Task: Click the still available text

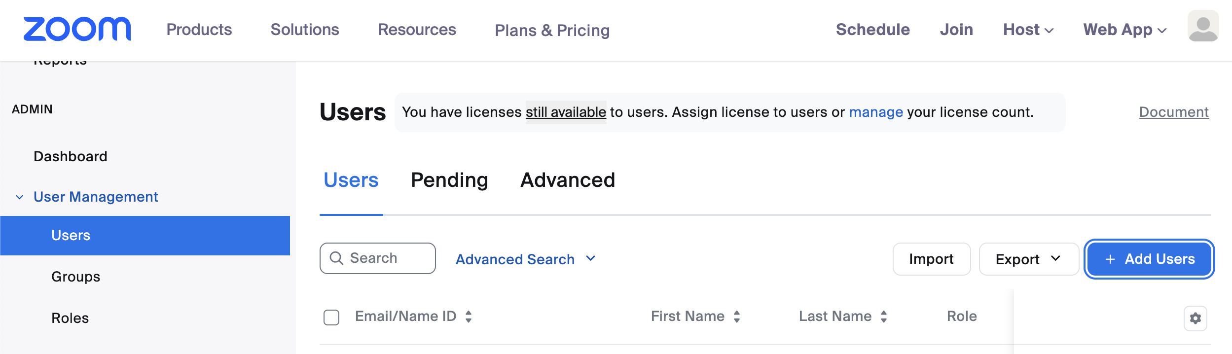Action: click(566, 112)
